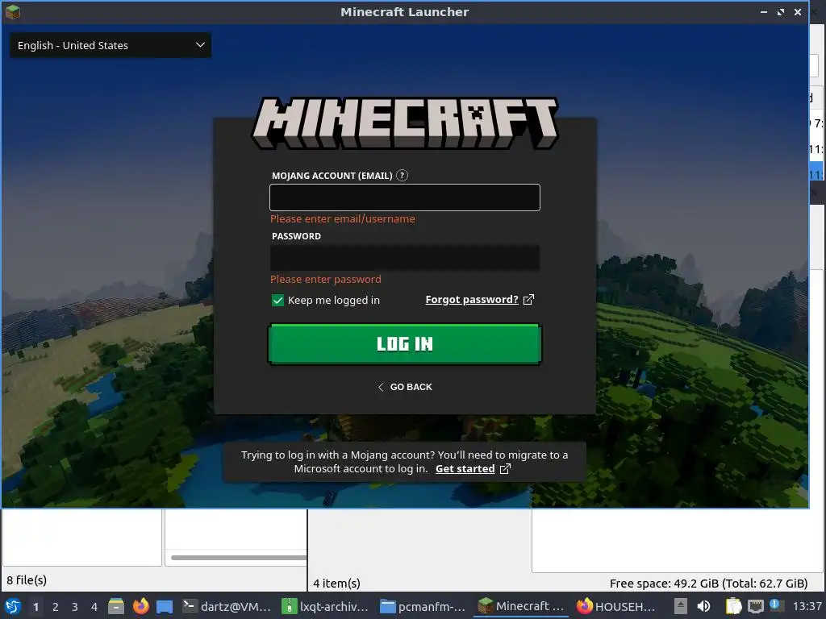826x619 pixels.
Task: Click the 4 item(s) status text
Action: pos(336,584)
